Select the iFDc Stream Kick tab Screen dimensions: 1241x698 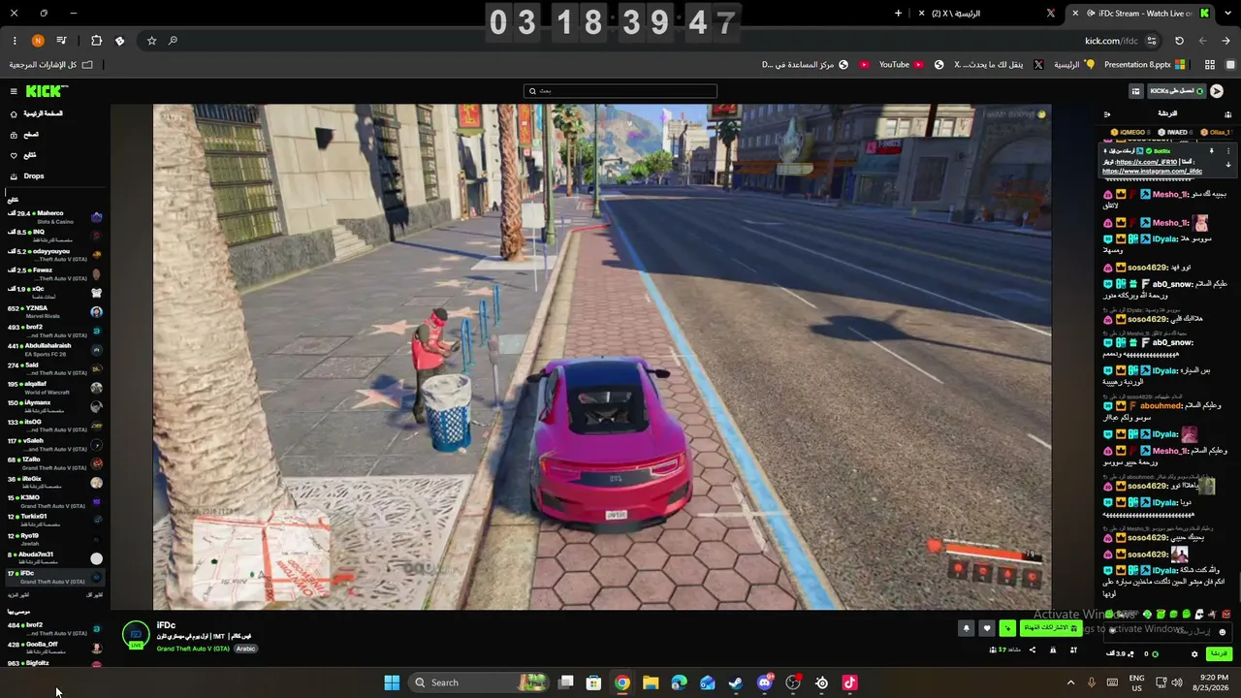pos(1142,14)
